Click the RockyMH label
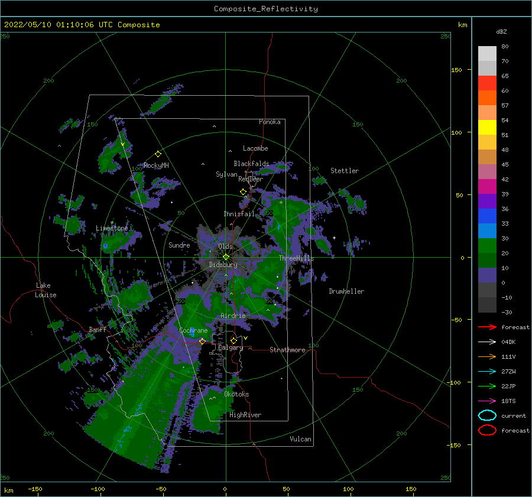532x497 pixels. tap(156, 165)
